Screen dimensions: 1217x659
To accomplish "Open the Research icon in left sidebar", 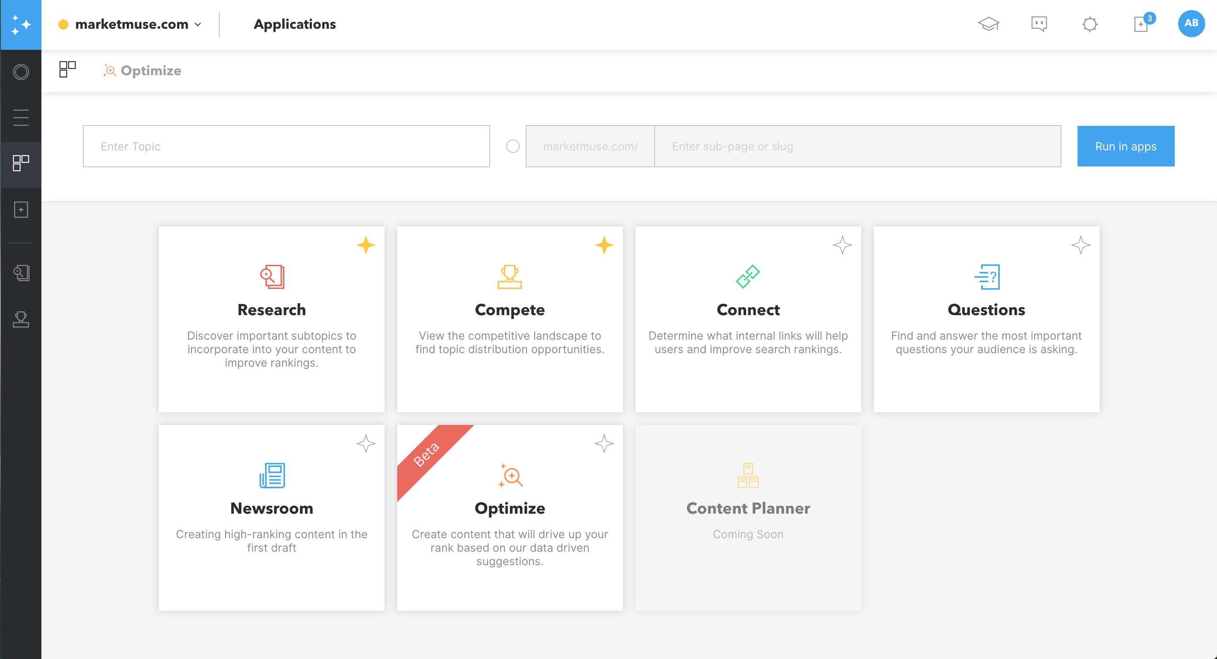I will tap(21, 272).
